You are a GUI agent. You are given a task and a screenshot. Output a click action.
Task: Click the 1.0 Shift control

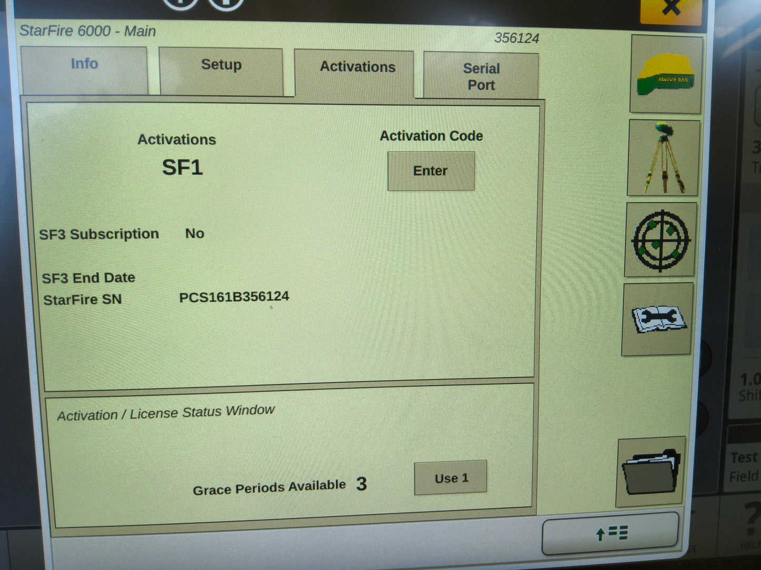click(747, 385)
